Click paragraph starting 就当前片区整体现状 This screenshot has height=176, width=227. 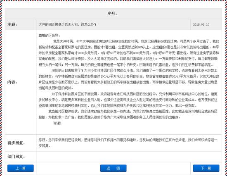pos(129,114)
